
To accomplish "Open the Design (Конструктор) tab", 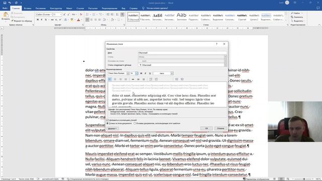I will coord(56,9).
